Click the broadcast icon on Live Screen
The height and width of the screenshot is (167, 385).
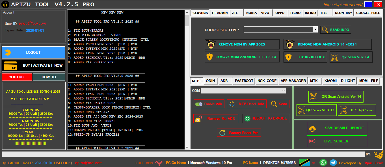point(312,141)
